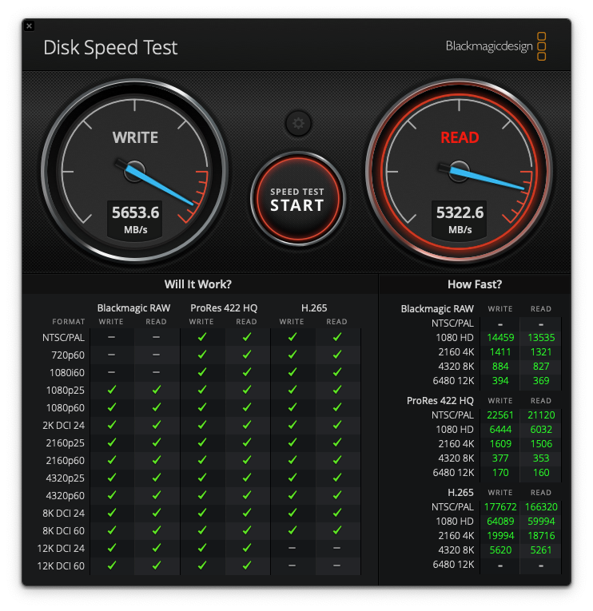
Task: Select the 4320p60 format row label
Action: (x=65, y=496)
